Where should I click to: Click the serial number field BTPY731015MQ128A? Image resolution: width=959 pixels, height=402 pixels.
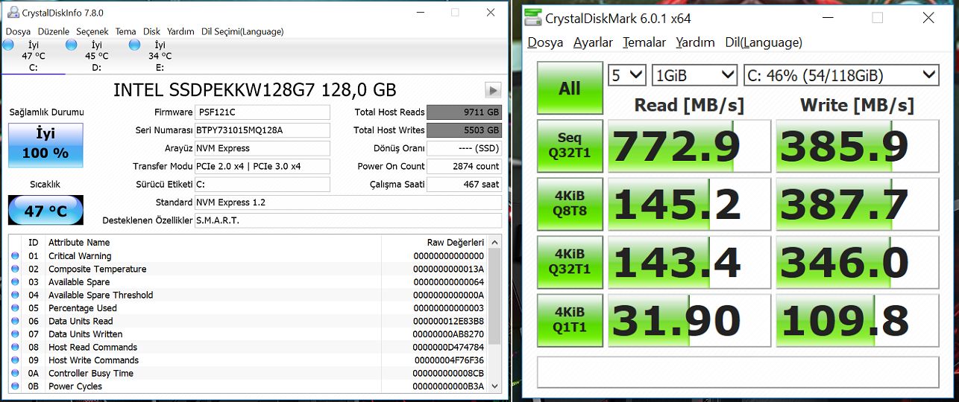coord(262,130)
